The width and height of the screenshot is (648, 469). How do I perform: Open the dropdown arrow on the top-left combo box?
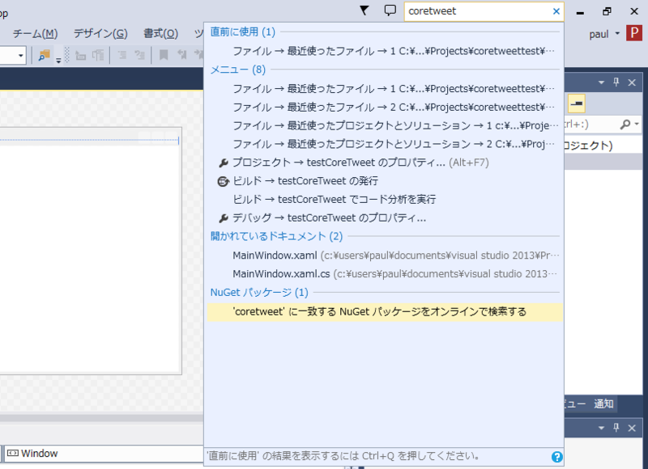coord(22,54)
